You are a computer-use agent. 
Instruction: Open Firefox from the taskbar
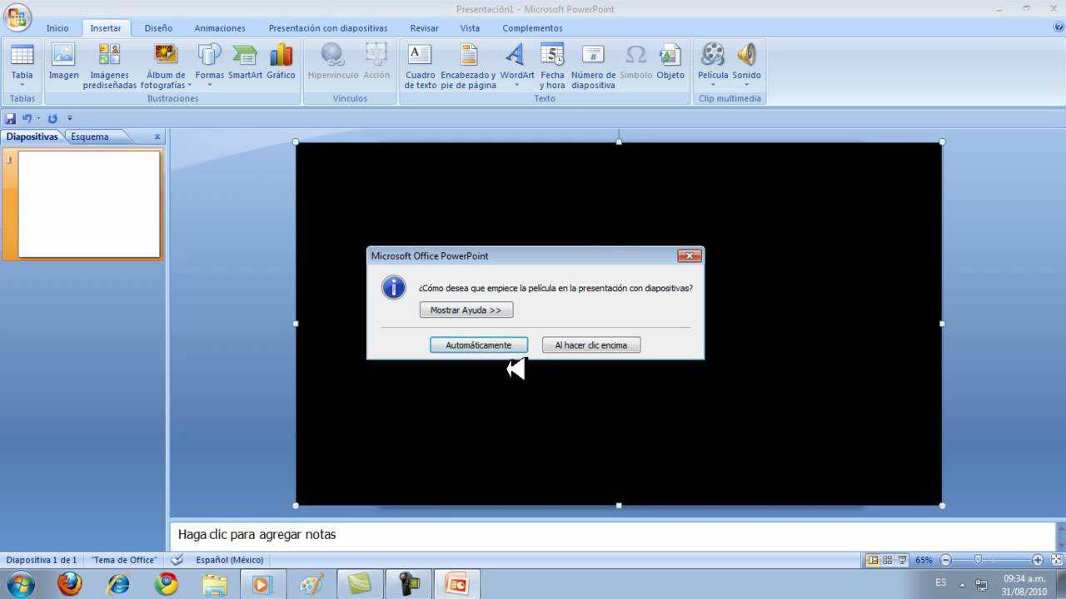pyautogui.click(x=70, y=584)
